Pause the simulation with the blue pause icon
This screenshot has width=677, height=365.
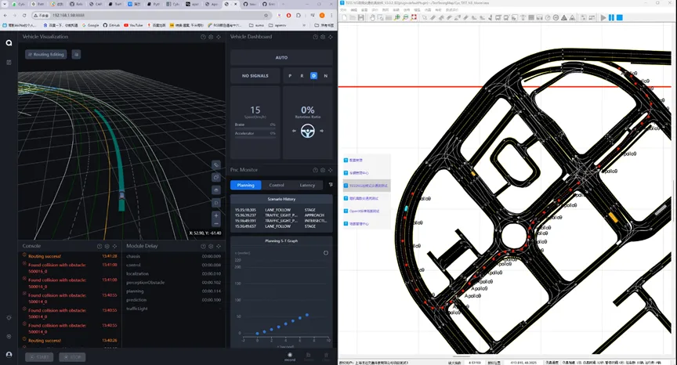pos(611,18)
